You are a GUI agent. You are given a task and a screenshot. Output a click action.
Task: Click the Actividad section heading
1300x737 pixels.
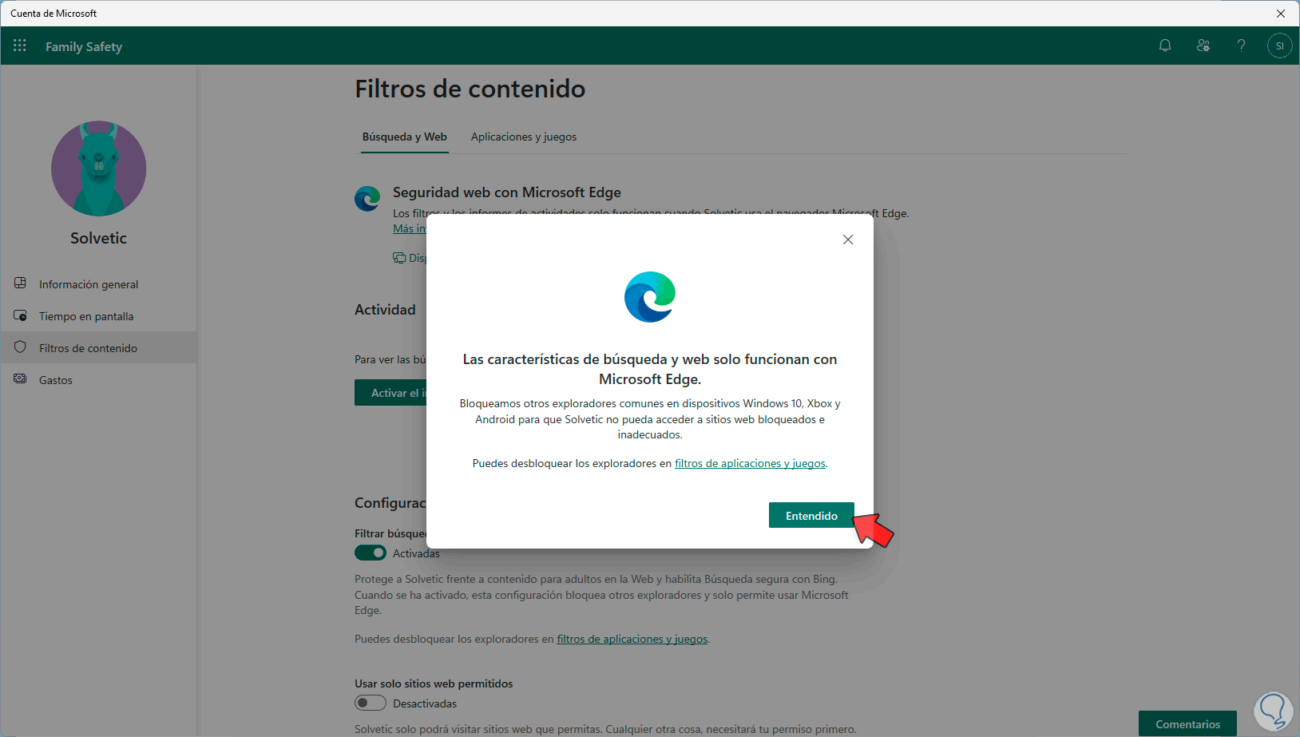[385, 310]
